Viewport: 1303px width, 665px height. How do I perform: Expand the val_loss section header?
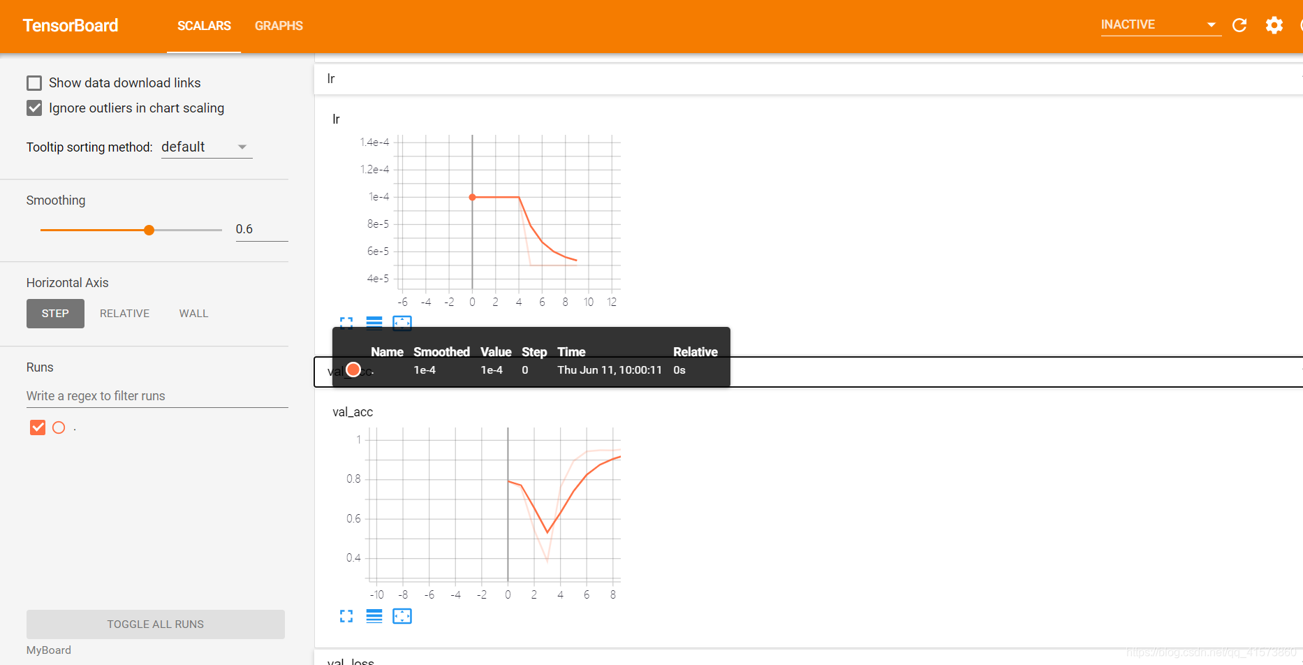(808, 658)
